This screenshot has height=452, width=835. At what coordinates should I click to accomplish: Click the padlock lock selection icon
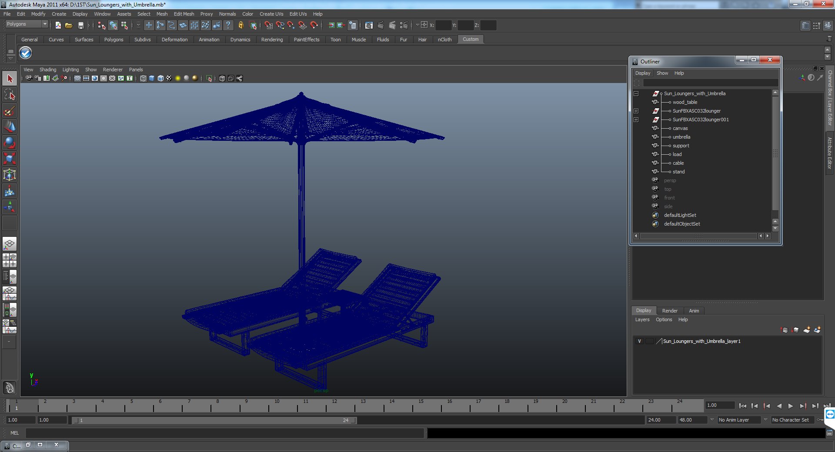click(x=241, y=25)
